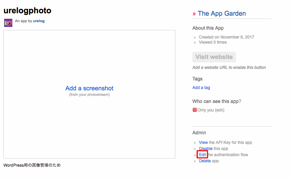Click the Who can see this app heading
Screen dimensions: 290x179
click(217, 102)
